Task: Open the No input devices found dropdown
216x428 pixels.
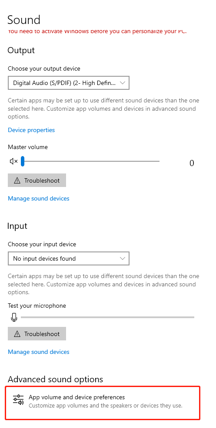Action: click(x=69, y=258)
